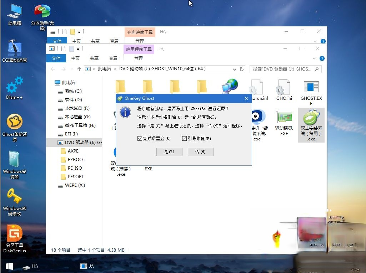Image resolution: width=366 pixels, height=273 pixels.
Task: Toggle 完成后重启(R) checkbox
Action: tap(140, 139)
